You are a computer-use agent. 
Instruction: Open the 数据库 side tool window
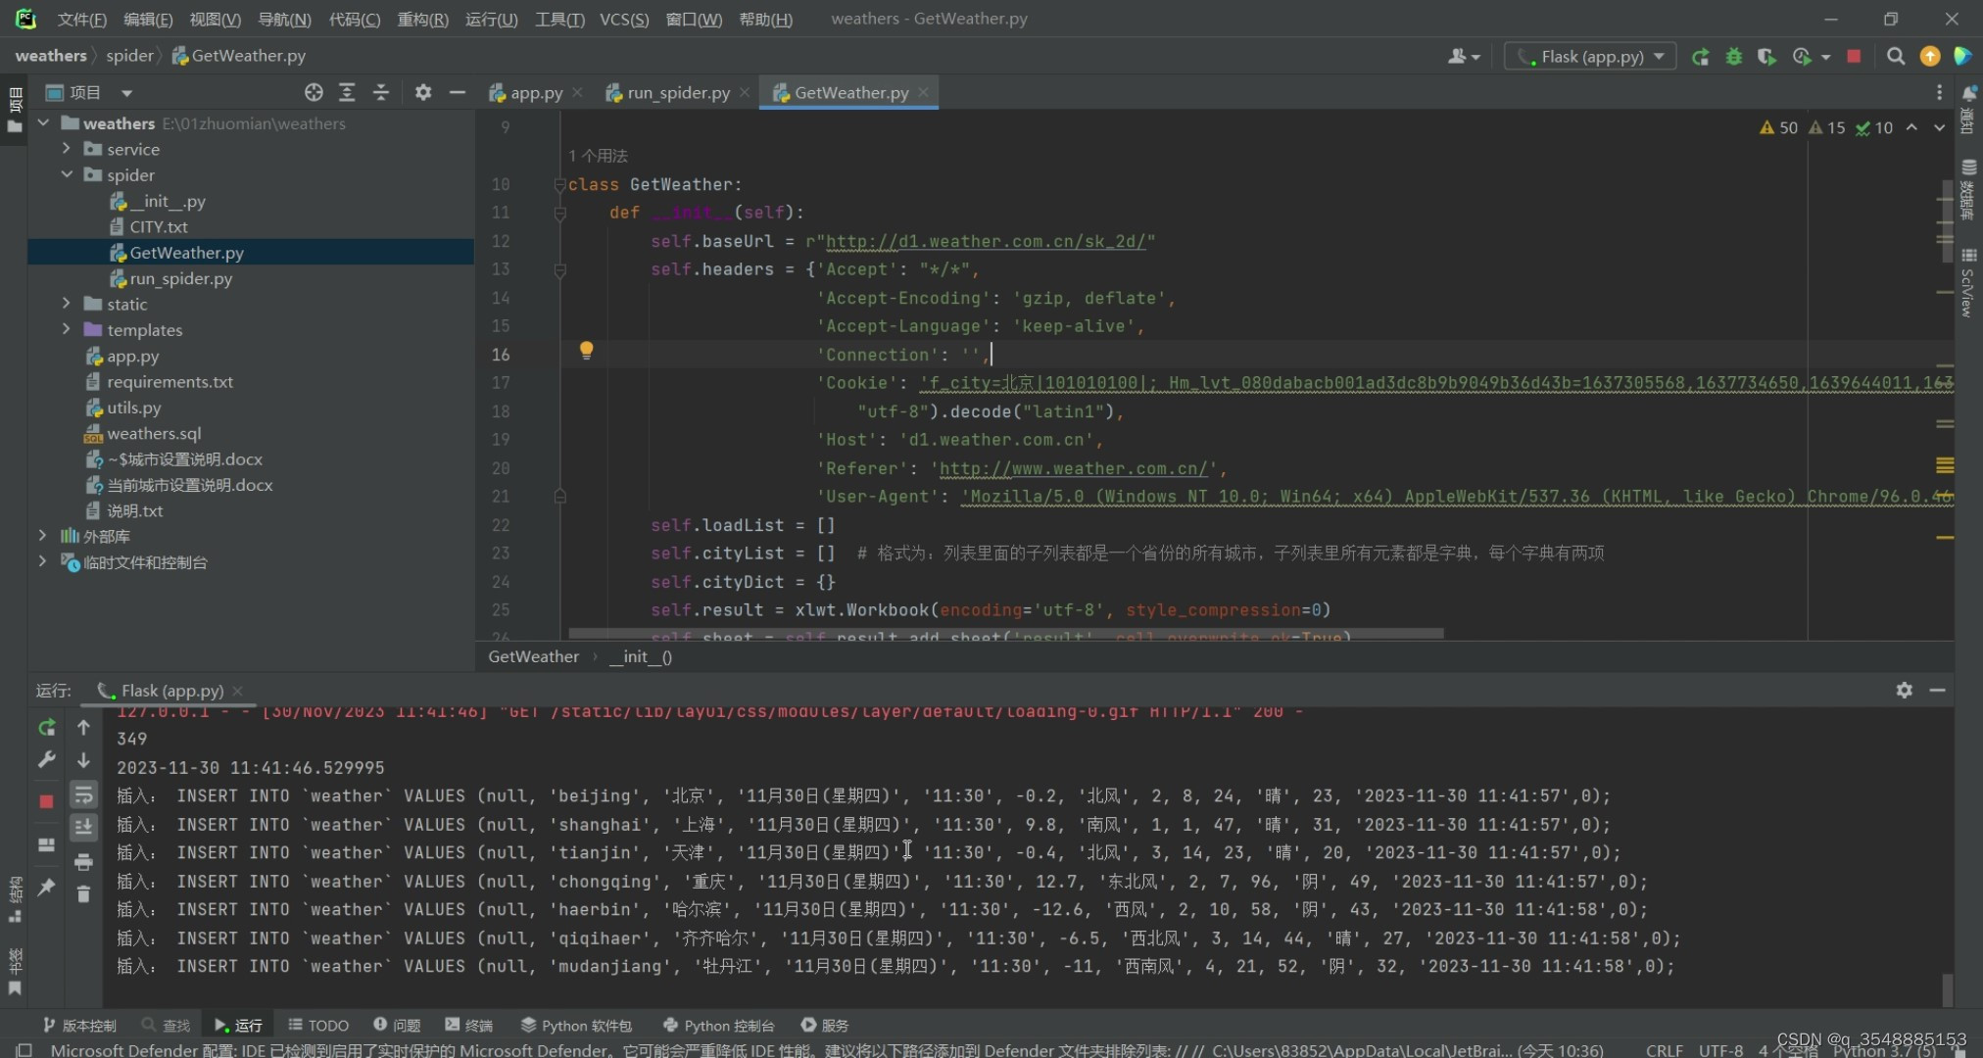(x=1968, y=189)
